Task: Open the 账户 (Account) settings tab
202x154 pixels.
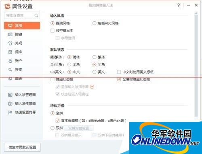Action: tap(19, 61)
